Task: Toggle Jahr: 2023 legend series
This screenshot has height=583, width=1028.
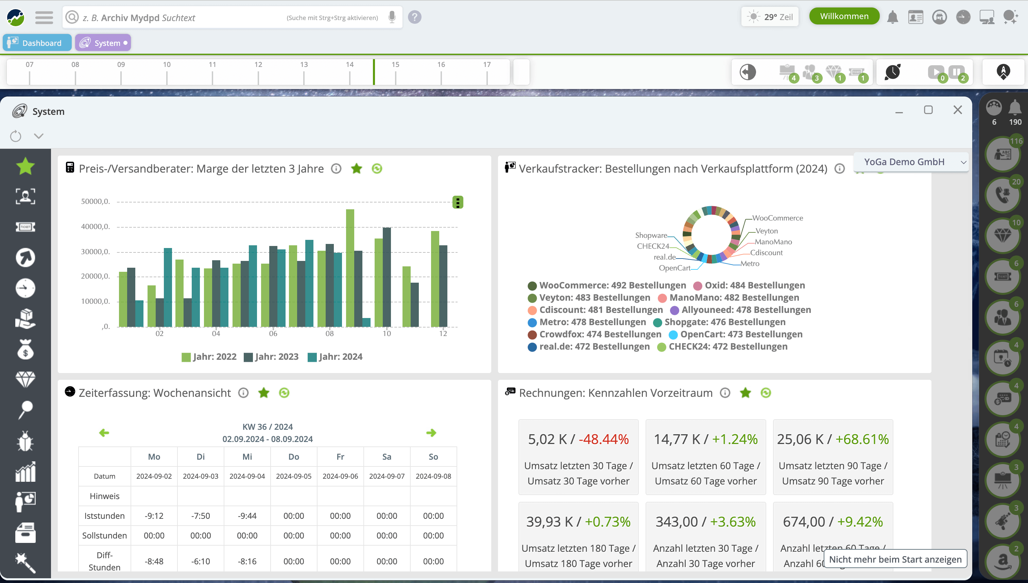Action: click(x=271, y=357)
